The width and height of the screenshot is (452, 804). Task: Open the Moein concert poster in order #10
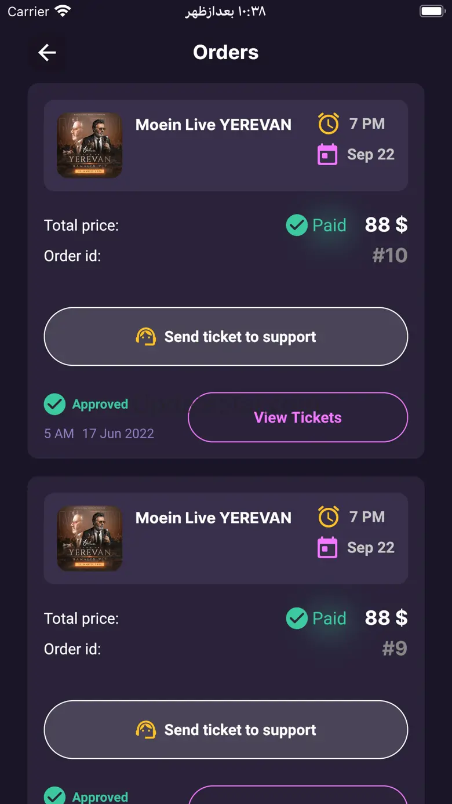point(90,145)
